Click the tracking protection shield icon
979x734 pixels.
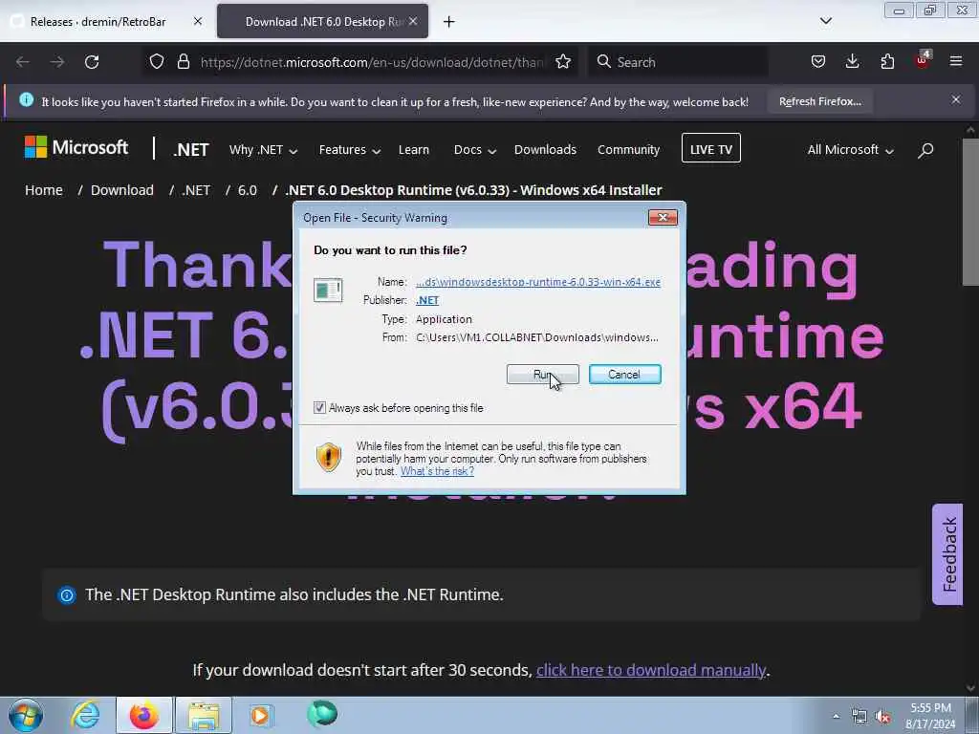[x=157, y=62]
